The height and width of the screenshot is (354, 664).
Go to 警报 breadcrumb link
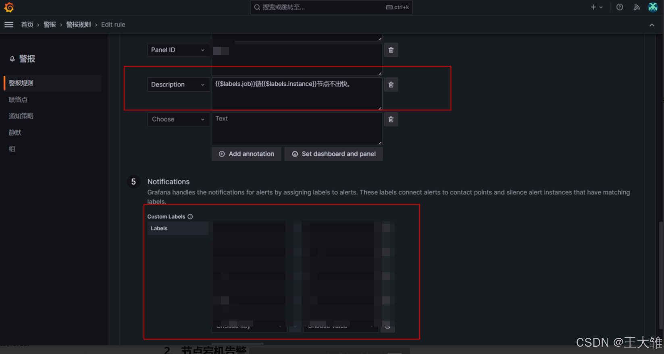coord(50,25)
